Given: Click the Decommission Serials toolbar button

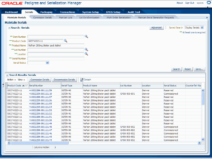Looking at the screenshot, I should click(x=64, y=80).
